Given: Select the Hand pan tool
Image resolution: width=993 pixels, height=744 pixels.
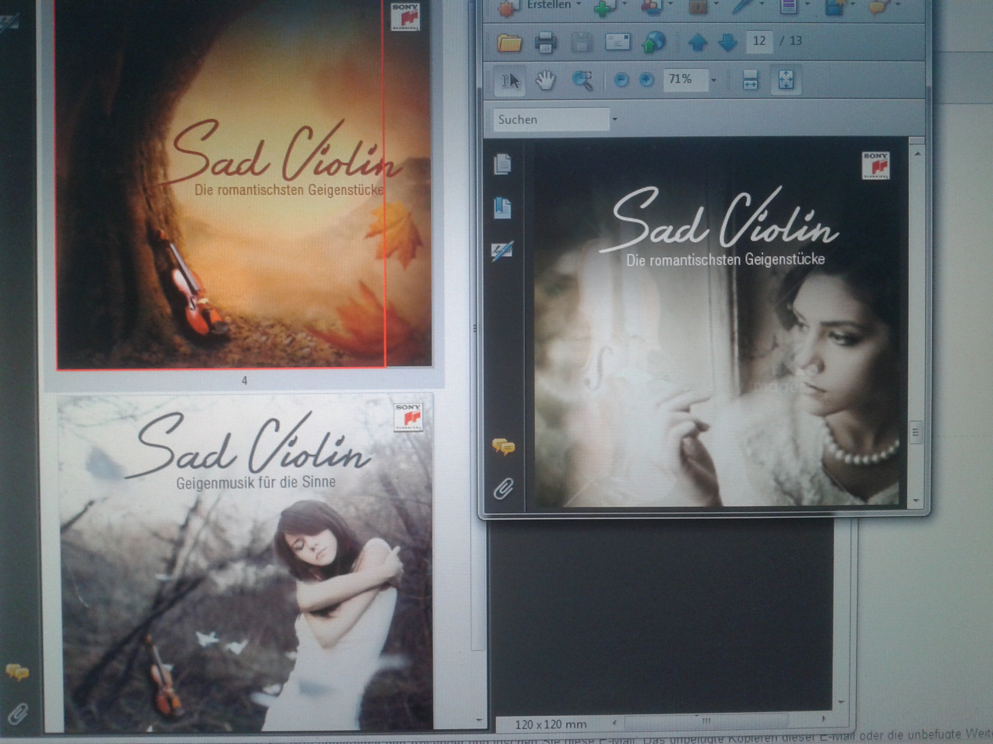Looking at the screenshot, I should click(x=545, y=81).
